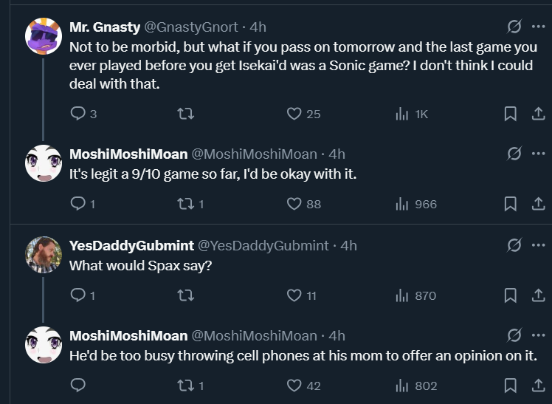This screenshot has width=552, height=404.
Task: View analytics showing 802 views
Action: (403, 386)
